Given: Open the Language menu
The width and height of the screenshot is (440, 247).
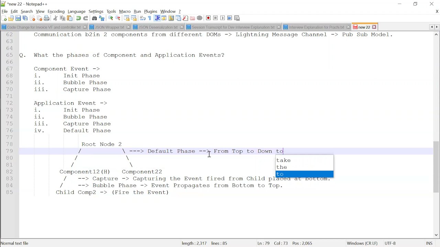Looking at the screenshot, I should 77,11.
